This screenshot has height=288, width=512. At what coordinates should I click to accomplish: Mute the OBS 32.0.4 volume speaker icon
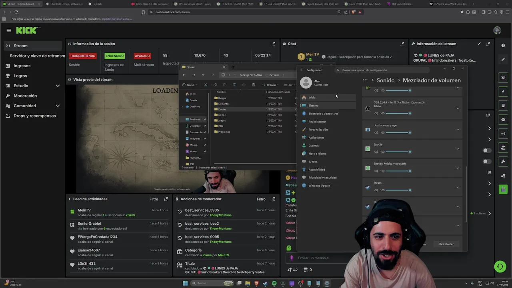[x=376, y=113]
